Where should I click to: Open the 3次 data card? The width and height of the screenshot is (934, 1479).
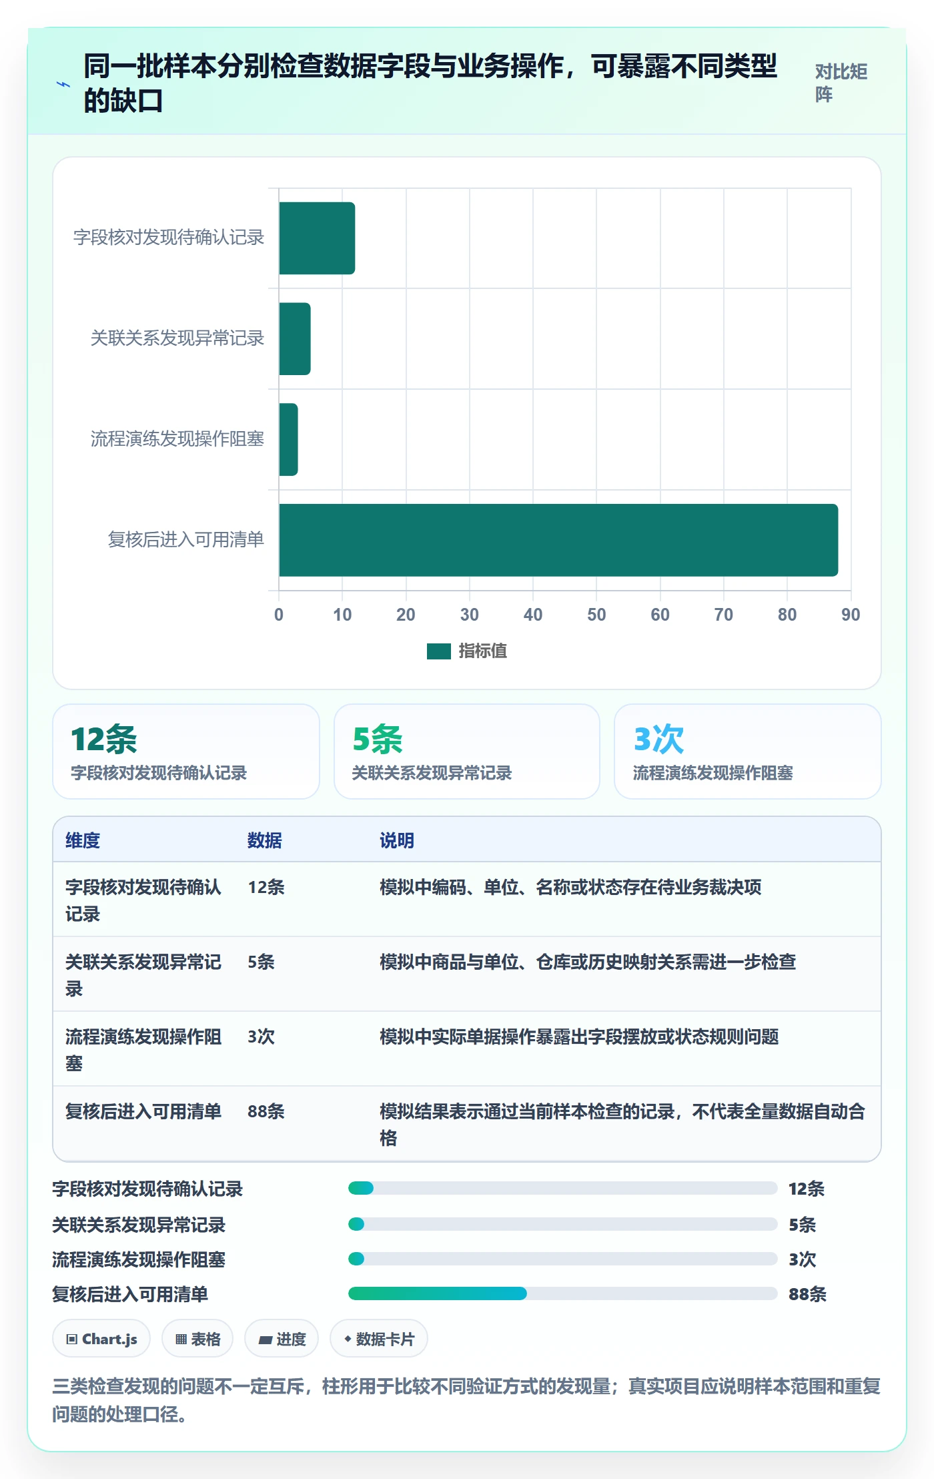pos(748,752)
